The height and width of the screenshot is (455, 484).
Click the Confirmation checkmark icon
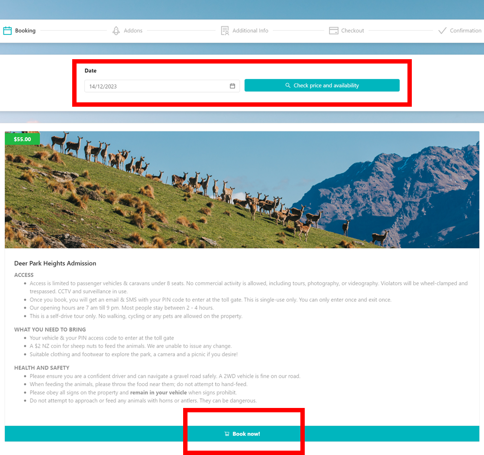pos(442,31)
